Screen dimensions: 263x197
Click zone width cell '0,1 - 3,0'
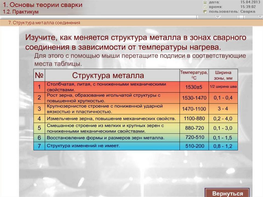click(223, 128)
